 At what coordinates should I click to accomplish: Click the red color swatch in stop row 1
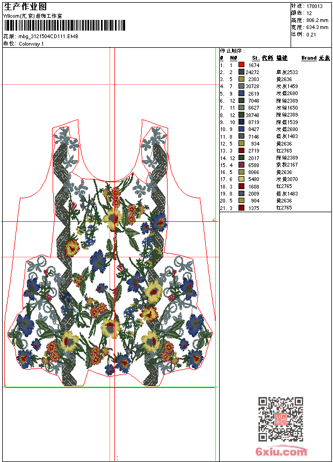(241, 64)
